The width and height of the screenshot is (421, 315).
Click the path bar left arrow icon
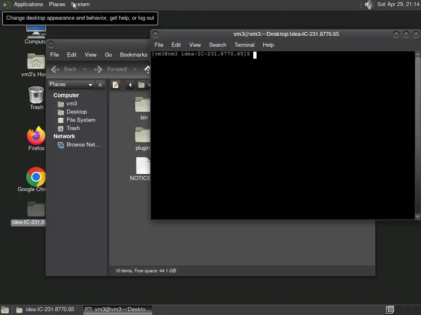click(x=130, y=85)
